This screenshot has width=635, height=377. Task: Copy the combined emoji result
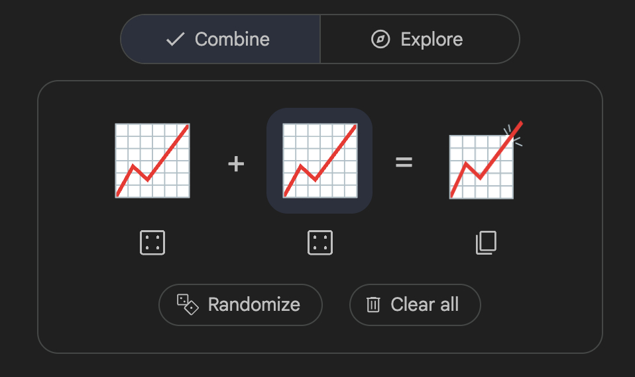point(486,243)
